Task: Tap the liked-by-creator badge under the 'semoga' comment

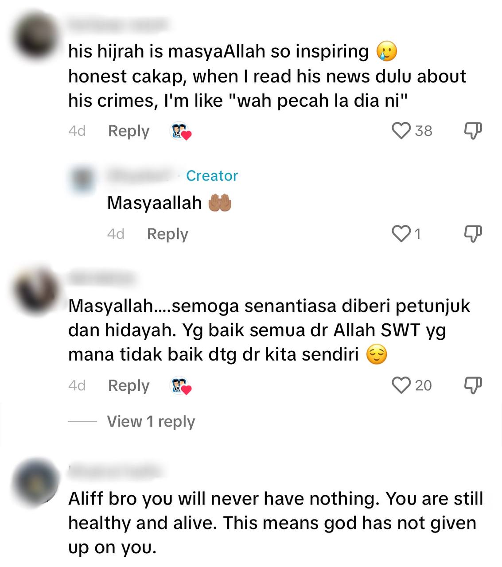Action: point(181,385)
